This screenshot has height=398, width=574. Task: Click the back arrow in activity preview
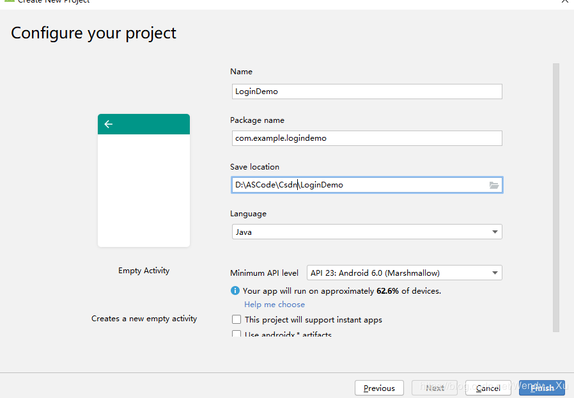click(108, 124)
